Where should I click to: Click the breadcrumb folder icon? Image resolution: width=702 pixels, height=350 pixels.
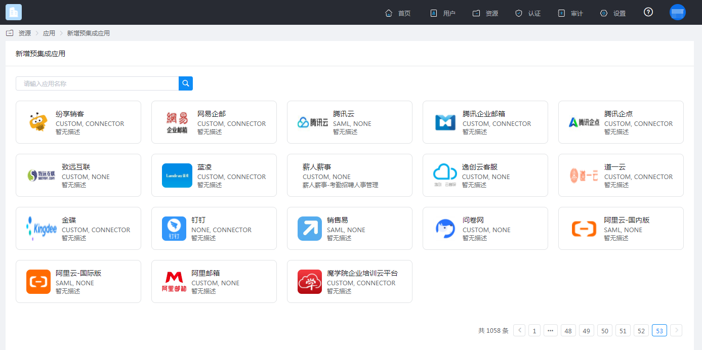point(10,33)
